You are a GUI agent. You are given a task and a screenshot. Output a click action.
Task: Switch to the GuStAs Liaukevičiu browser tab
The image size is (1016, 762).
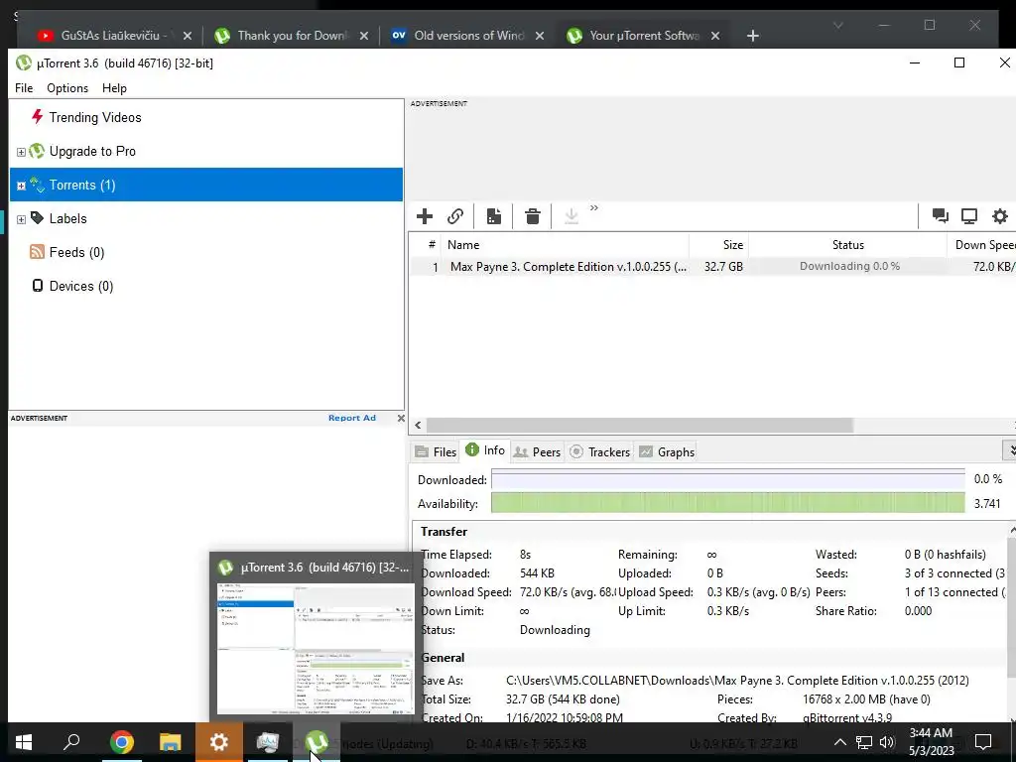coord(114,36)
